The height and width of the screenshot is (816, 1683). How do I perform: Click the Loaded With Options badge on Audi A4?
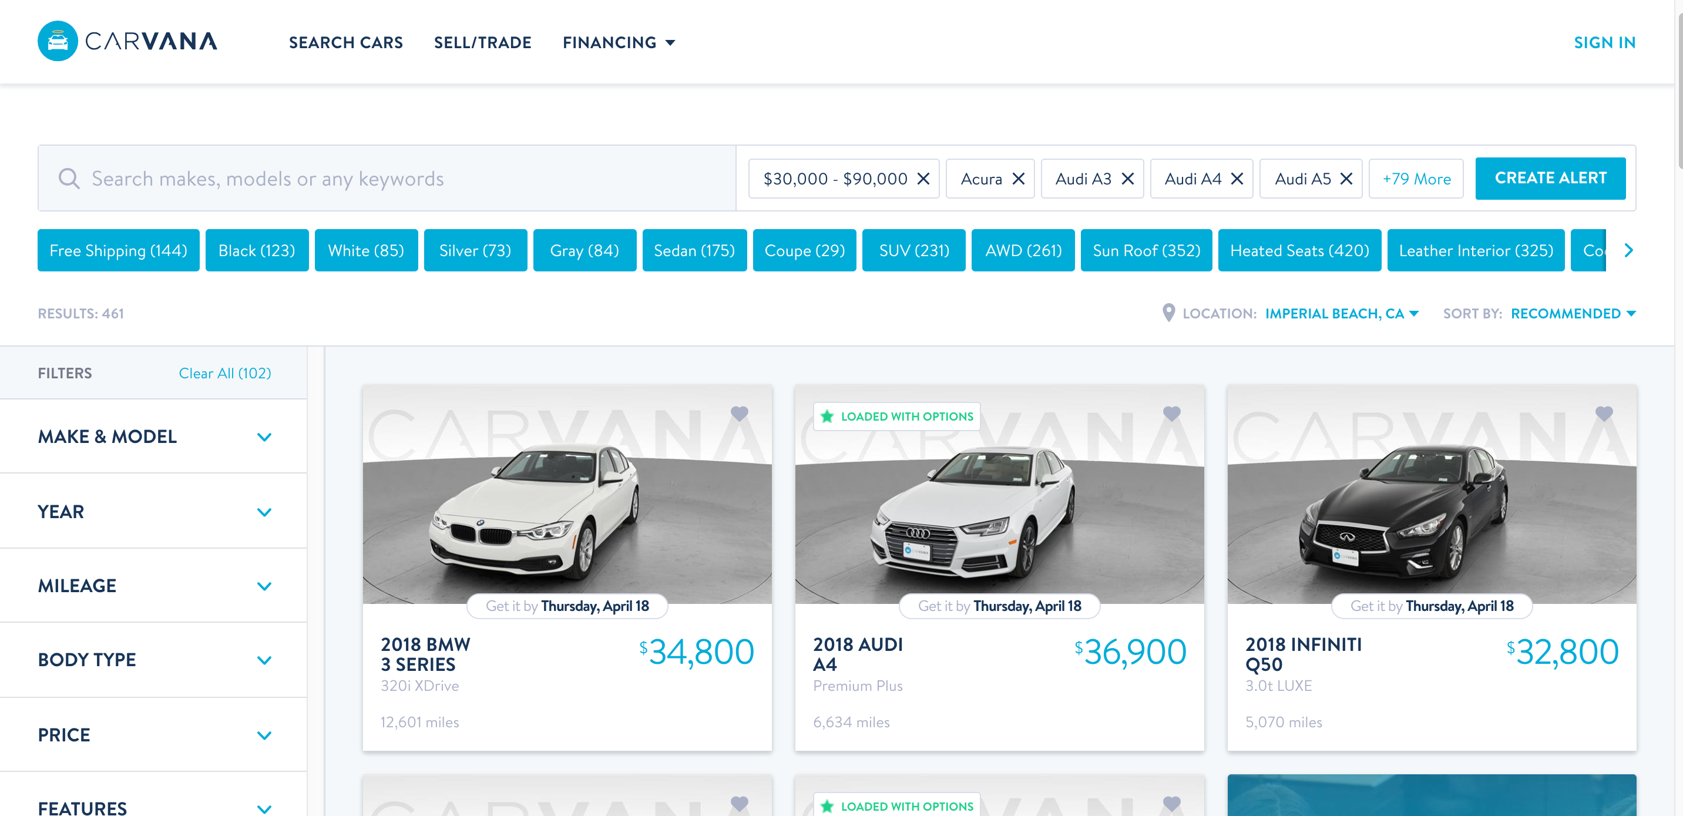896,416
